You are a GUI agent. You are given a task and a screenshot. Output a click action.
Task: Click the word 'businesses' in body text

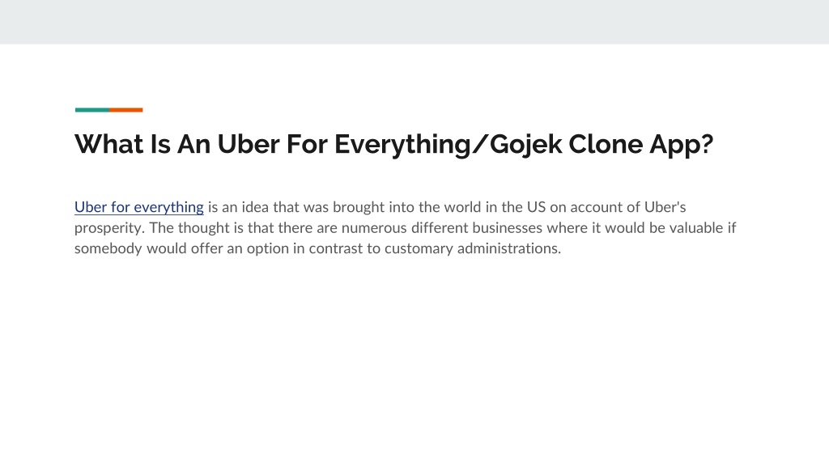[507, 227]
